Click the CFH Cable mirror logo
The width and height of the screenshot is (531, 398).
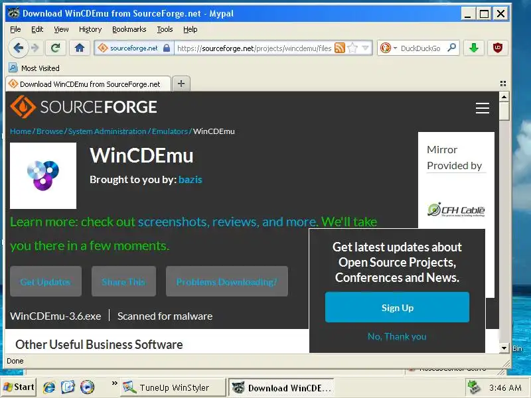[456, 210]
